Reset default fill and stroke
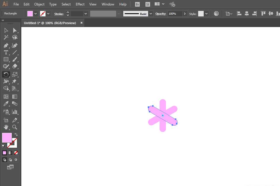Viewport: 280px width, 186px height. click(3, 146)
